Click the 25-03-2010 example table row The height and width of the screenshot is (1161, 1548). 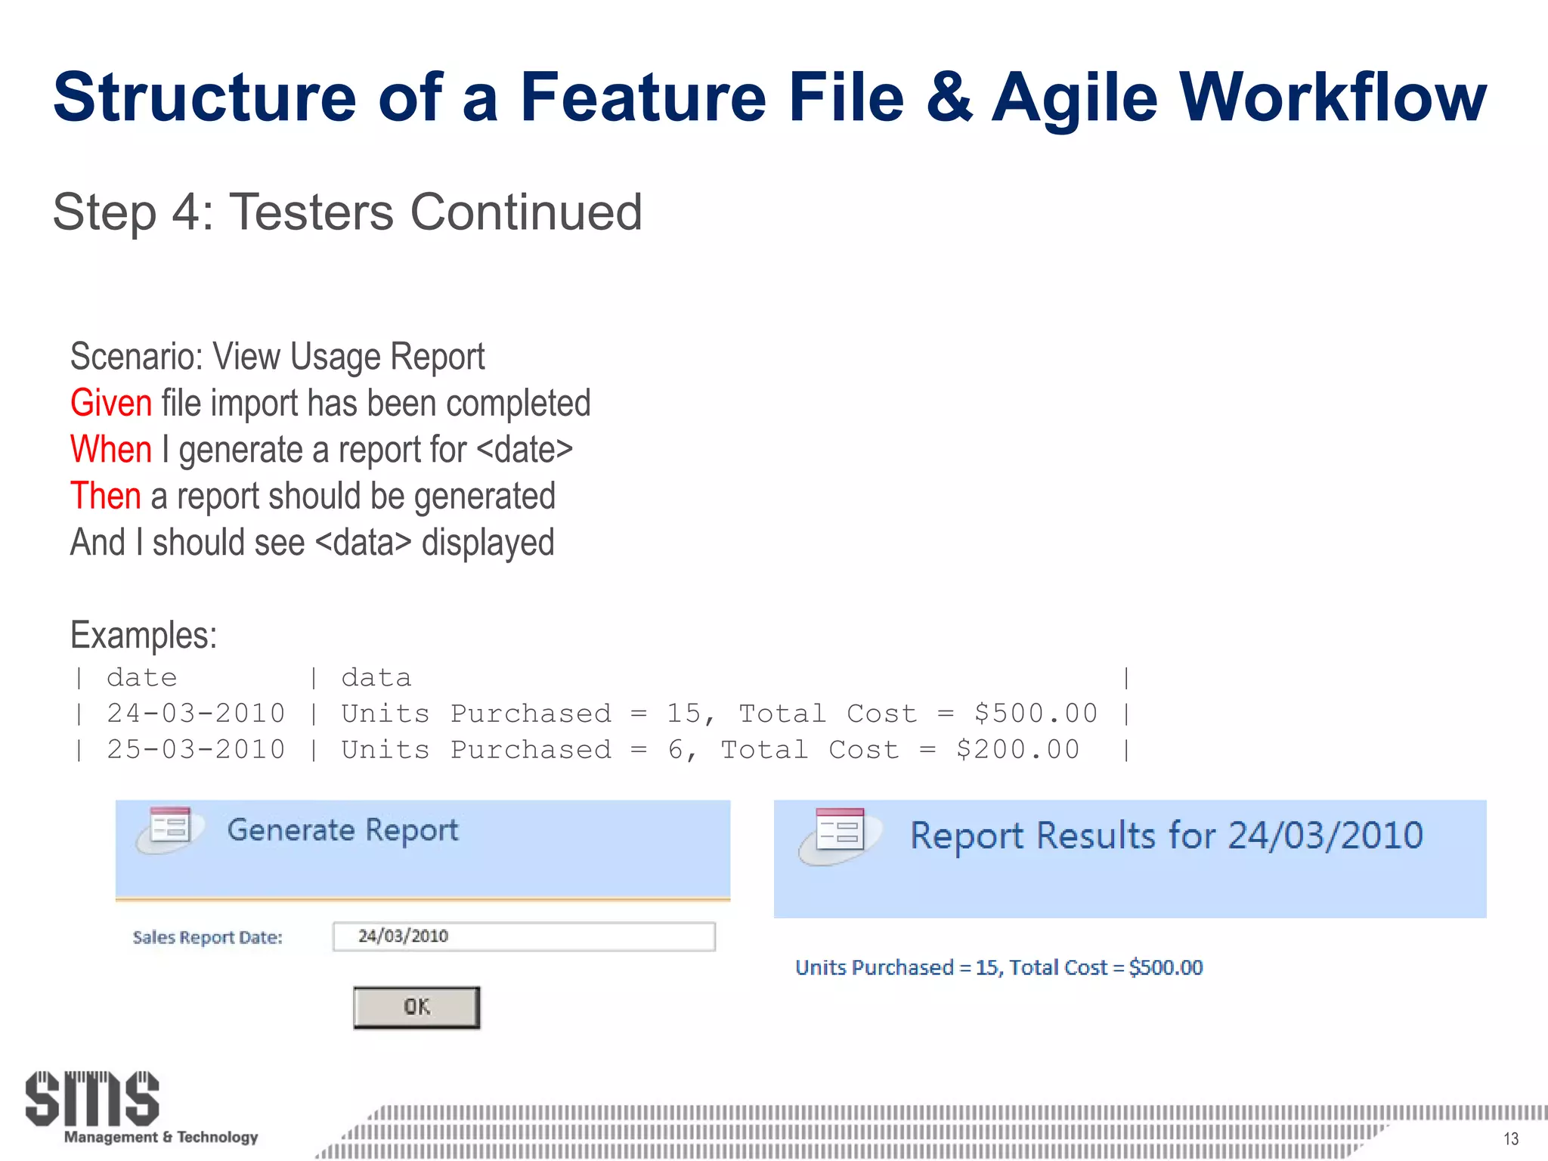[602, 750]
